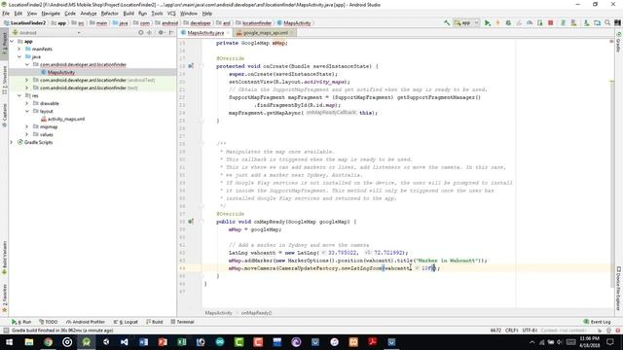Viewport: 623px width, 350px height.
Task: Open Visual Studio Code from taskbar
Action: point(125,342)
